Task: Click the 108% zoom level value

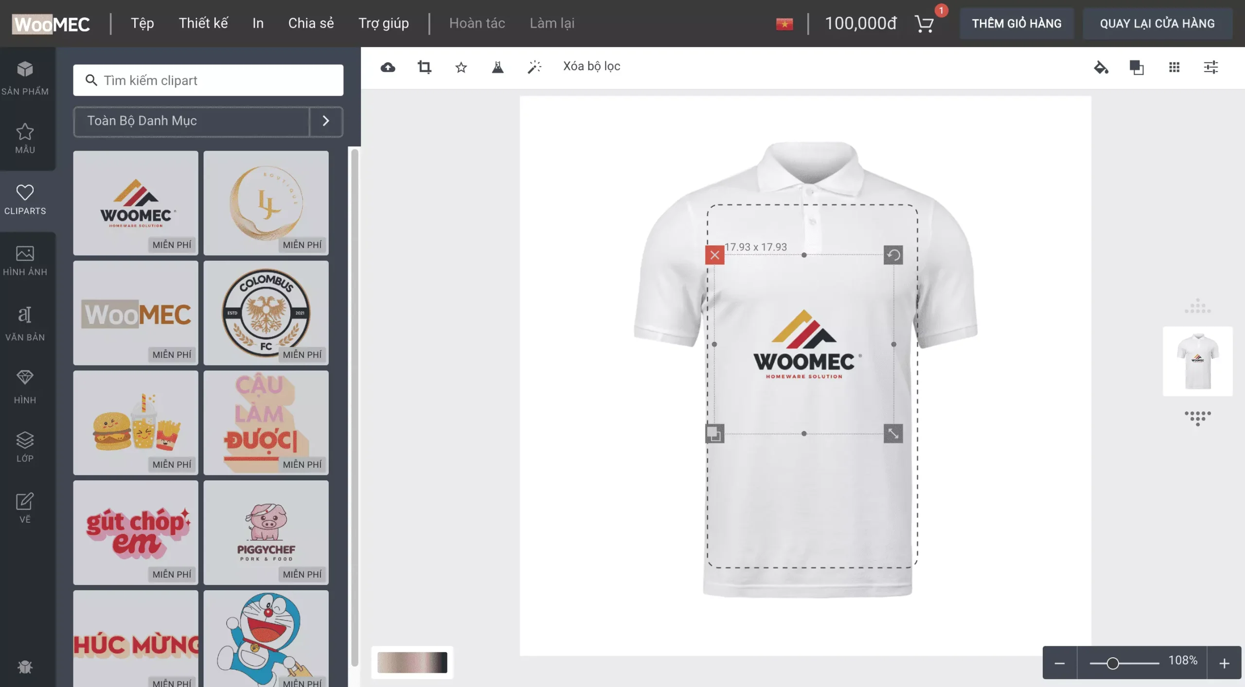Action: [1183, 661]
